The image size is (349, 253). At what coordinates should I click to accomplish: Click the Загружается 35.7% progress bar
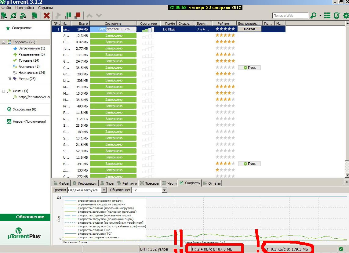[113, 29]
